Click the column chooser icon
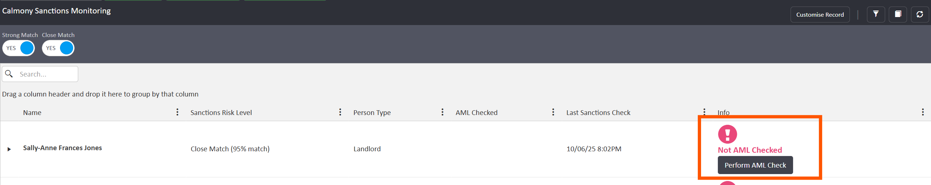The image size is (931, 185). [x=898, y=15]
